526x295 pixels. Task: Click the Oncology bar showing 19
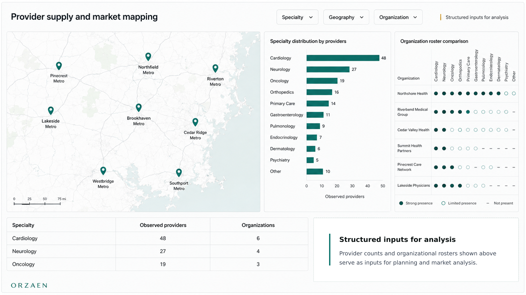pos(322,81)
